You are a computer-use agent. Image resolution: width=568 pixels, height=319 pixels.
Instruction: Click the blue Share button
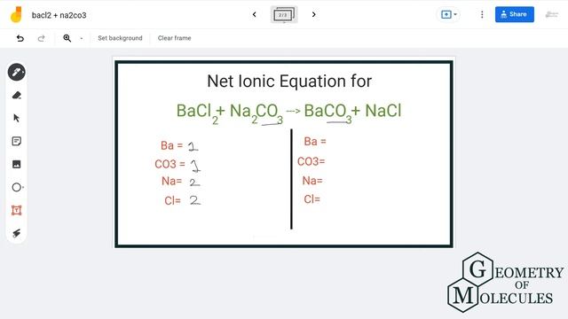click(x=515, y=14)
